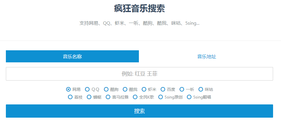Pick 咪咕 as the source

[x=201, y=89]
